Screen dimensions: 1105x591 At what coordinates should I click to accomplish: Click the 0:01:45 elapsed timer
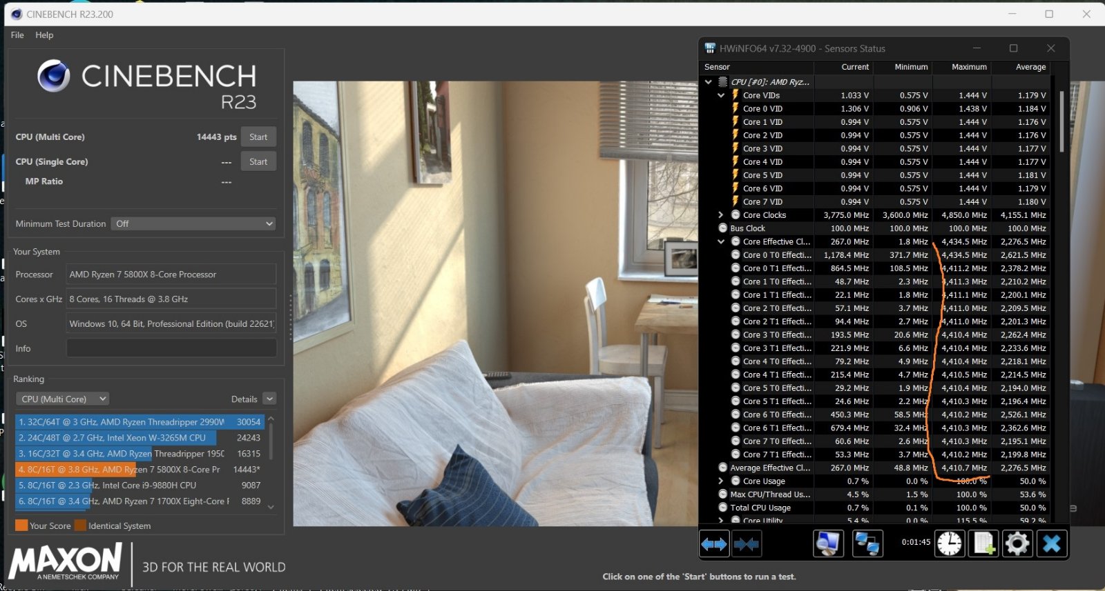coord(916,542)
